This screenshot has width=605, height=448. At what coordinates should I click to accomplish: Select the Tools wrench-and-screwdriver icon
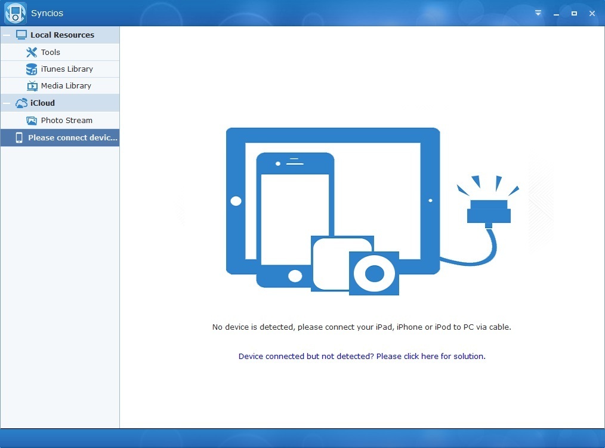tap(30, 52)
